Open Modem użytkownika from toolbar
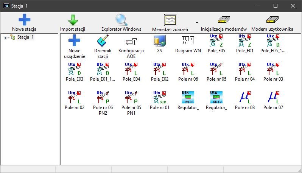The height and width of the screenshot is (173, 302). click(x=272, y=22)
